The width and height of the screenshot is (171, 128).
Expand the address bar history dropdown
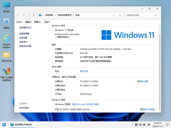(114, 15)
